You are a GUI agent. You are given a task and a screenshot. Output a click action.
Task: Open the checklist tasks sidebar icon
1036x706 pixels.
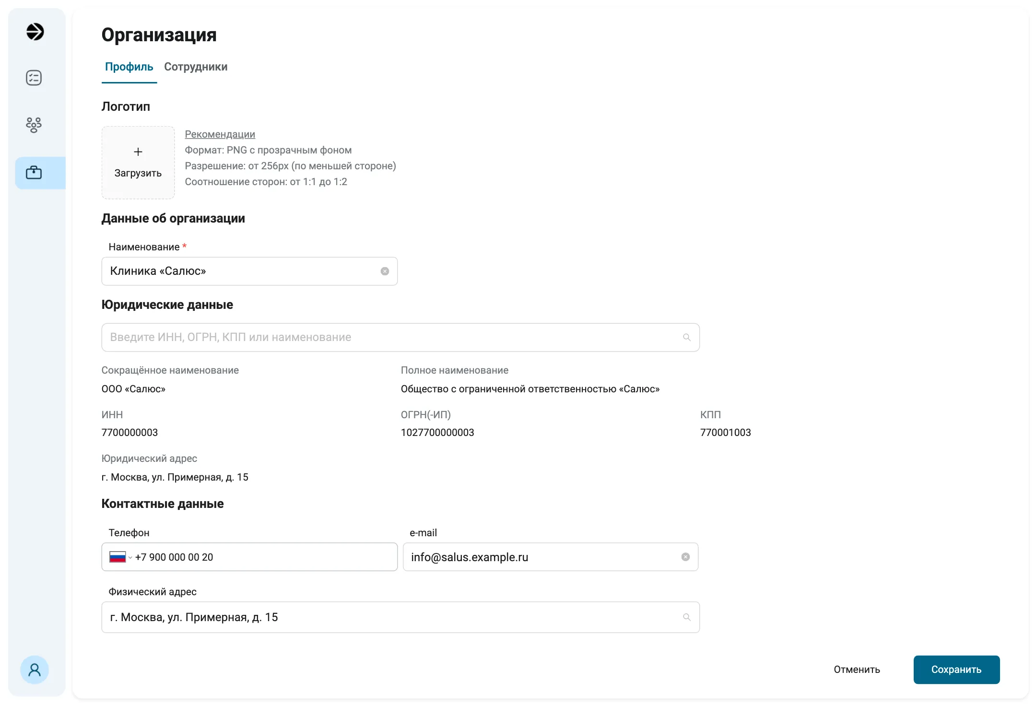34,78
